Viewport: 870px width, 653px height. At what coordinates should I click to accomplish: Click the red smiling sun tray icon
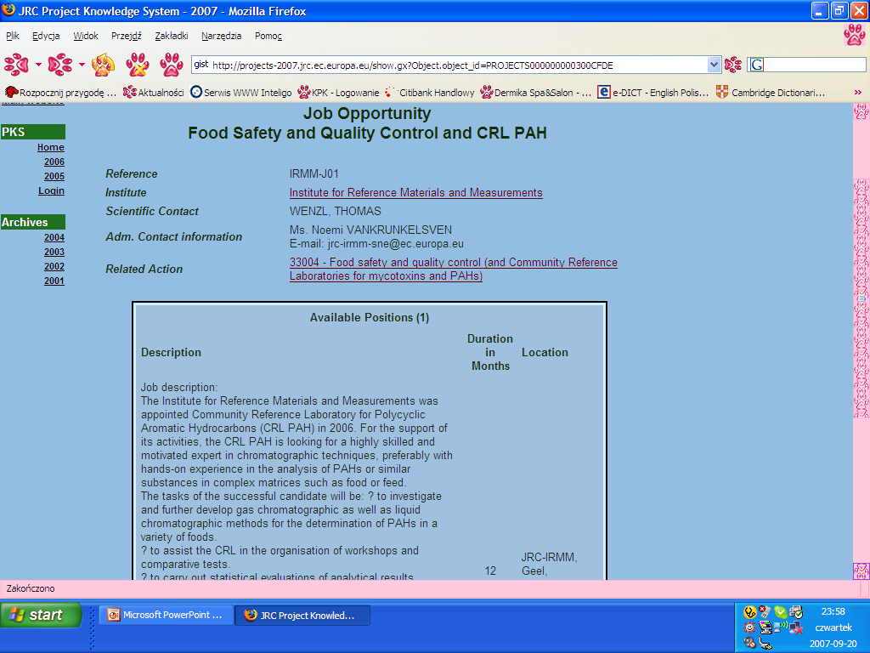(749, 628)
